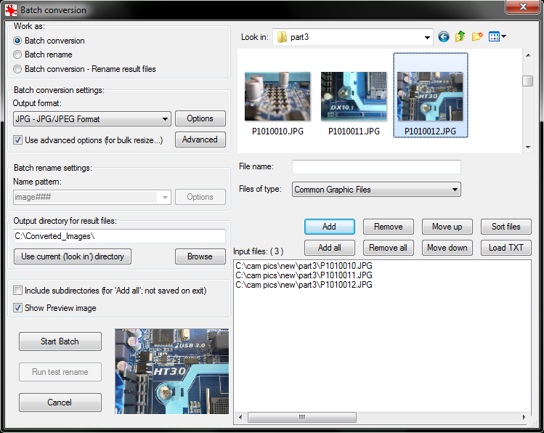Create a new folder using toolbar icon

477,37
